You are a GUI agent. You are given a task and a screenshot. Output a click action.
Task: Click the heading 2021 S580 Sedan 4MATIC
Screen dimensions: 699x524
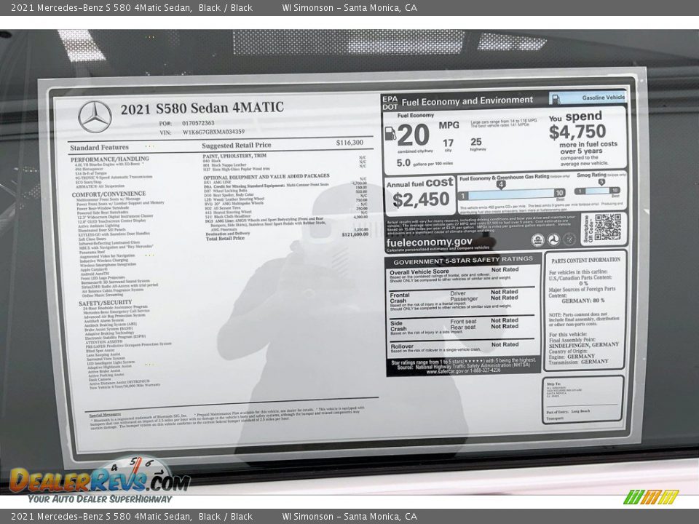coord(202,108)
